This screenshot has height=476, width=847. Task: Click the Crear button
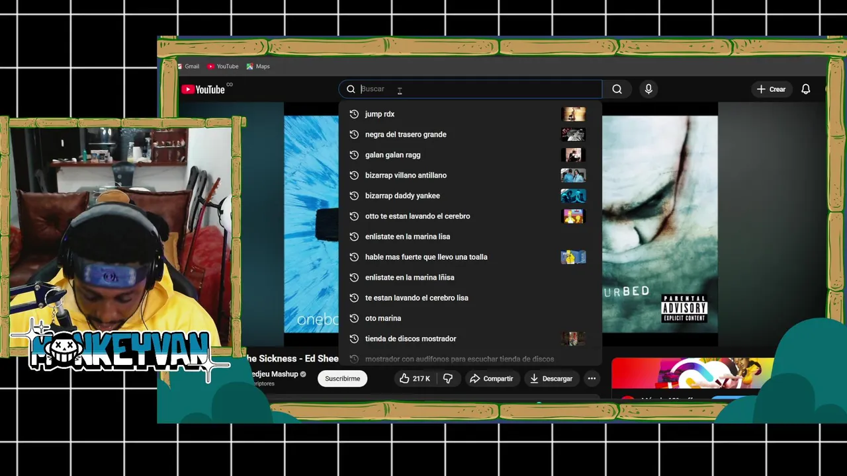click(x=772, y=89)
